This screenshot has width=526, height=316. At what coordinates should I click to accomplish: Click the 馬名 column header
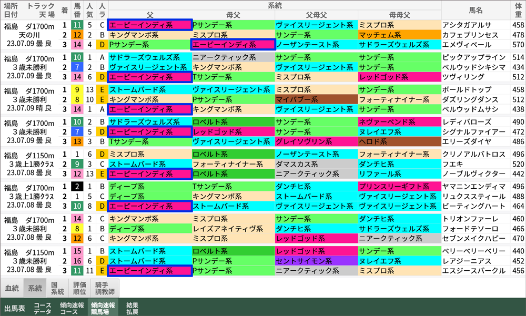[x=476, y=11]
